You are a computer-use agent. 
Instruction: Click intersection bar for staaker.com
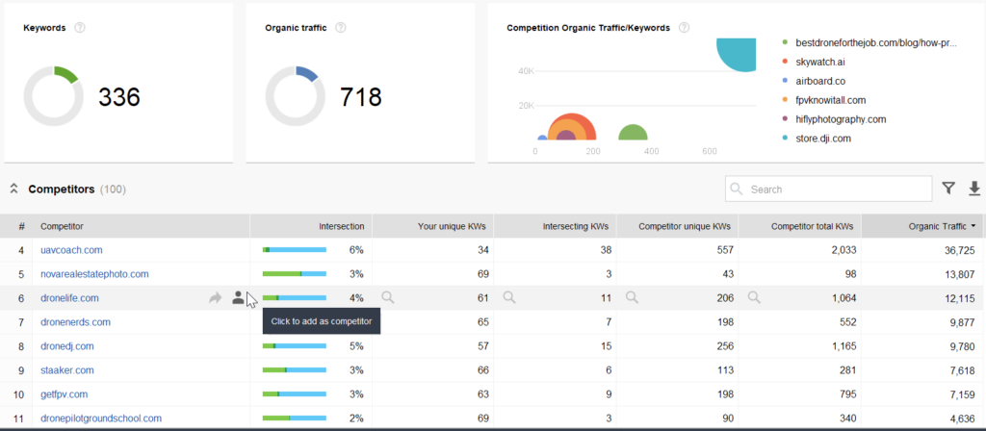(295, 370)
